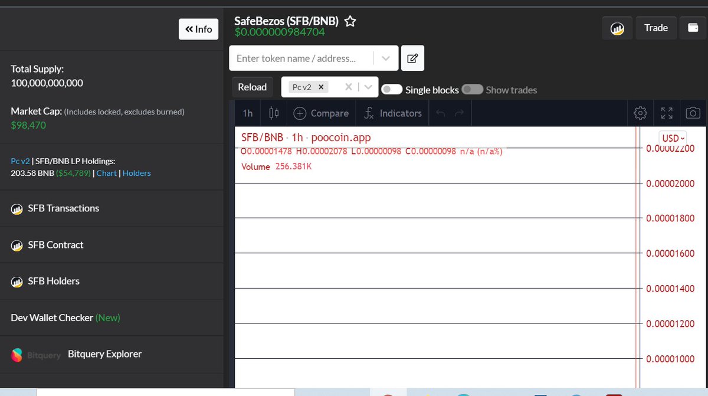Favorite SafeBezos with the star icon
This screenshot has height=396, width=708.
[x=350, y=22]
